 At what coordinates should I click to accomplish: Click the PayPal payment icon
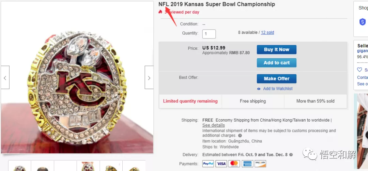point(208,164)
